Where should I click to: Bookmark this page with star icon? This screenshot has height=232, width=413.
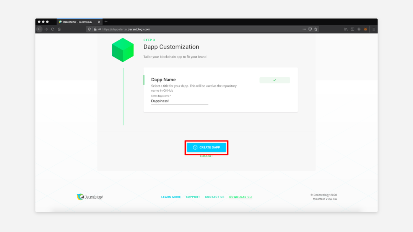pos(316,29)
